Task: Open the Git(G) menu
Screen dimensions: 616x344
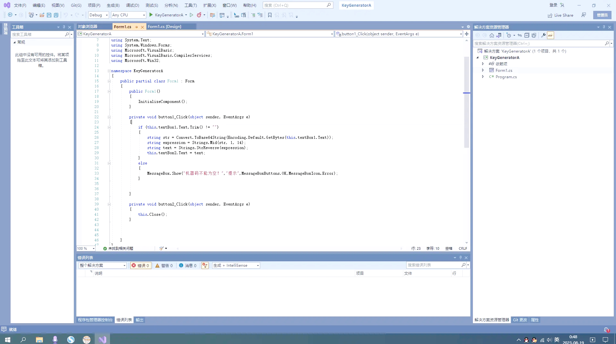Action: point(76,5)
